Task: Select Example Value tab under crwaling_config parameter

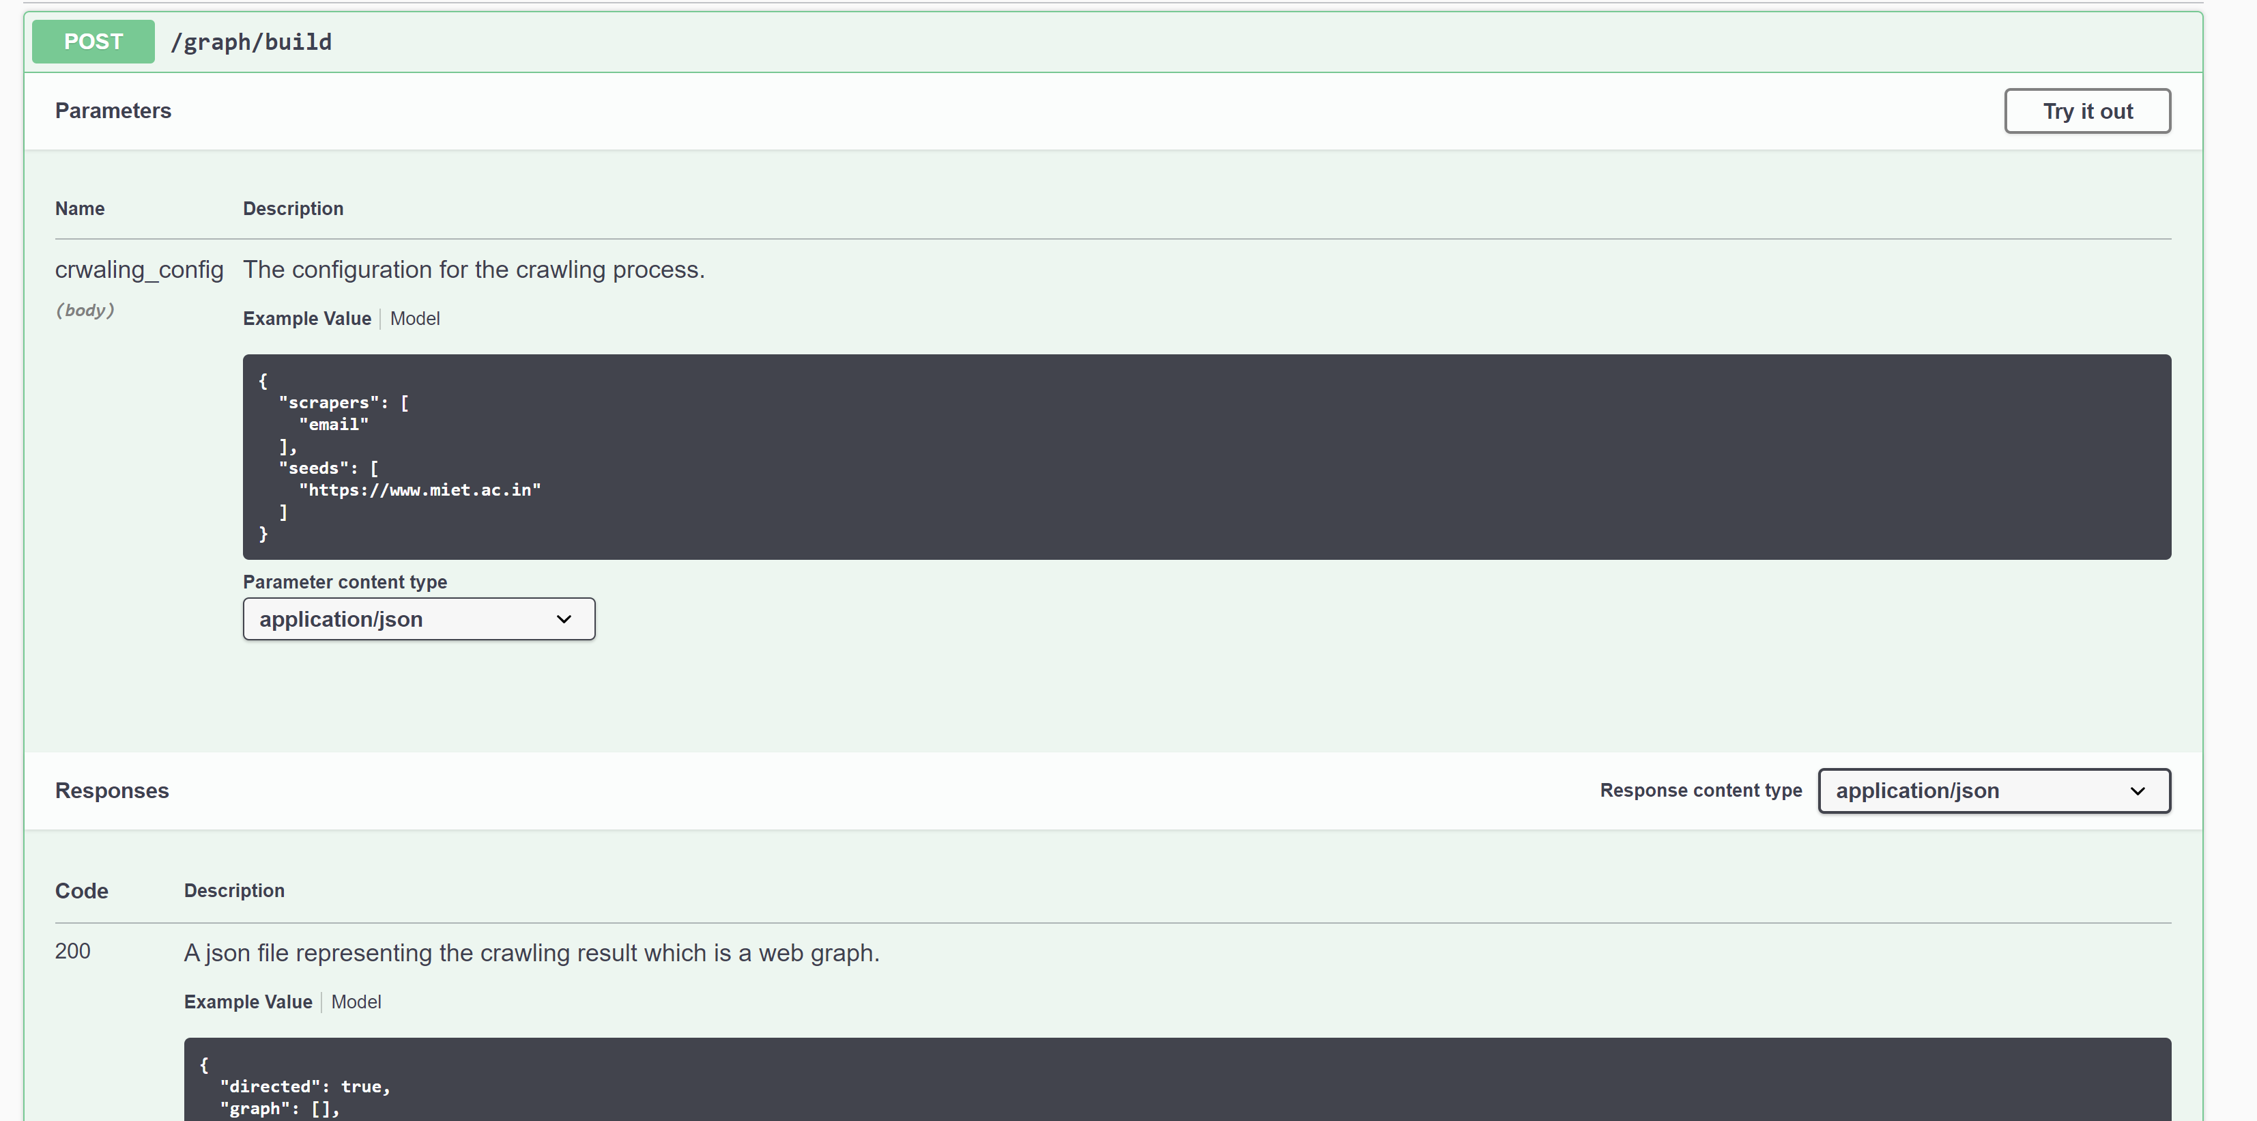Action: pos(306,319)
